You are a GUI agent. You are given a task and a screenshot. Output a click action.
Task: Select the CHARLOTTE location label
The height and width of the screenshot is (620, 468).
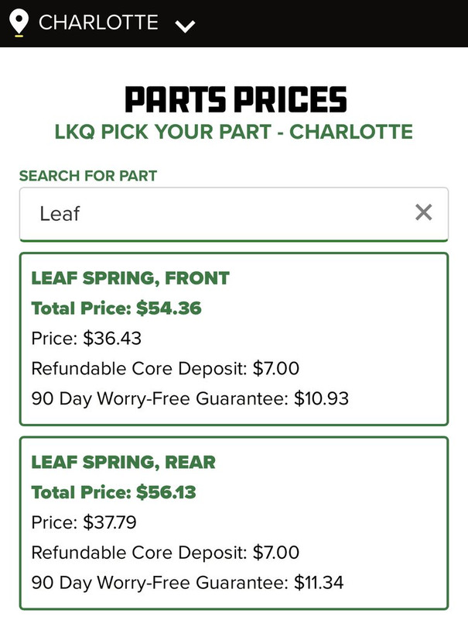coord(98,22)
